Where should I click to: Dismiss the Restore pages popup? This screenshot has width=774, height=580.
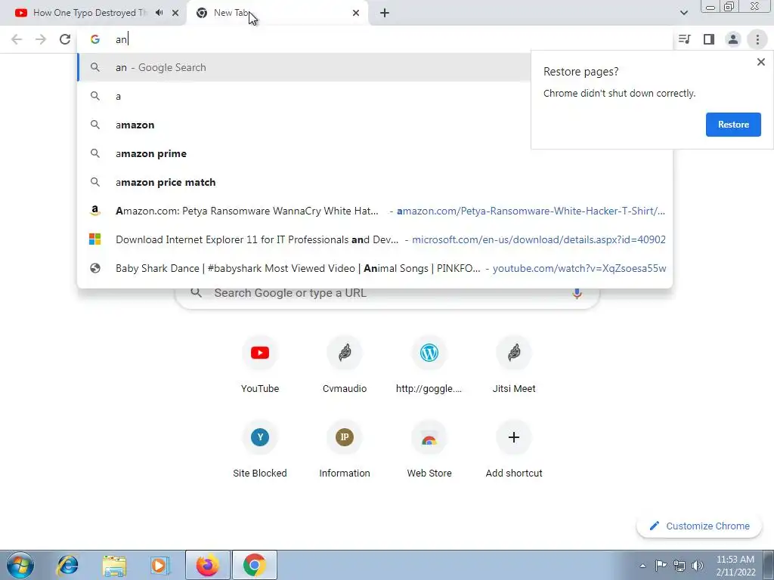pyautogui.click(x=760, y=62)
